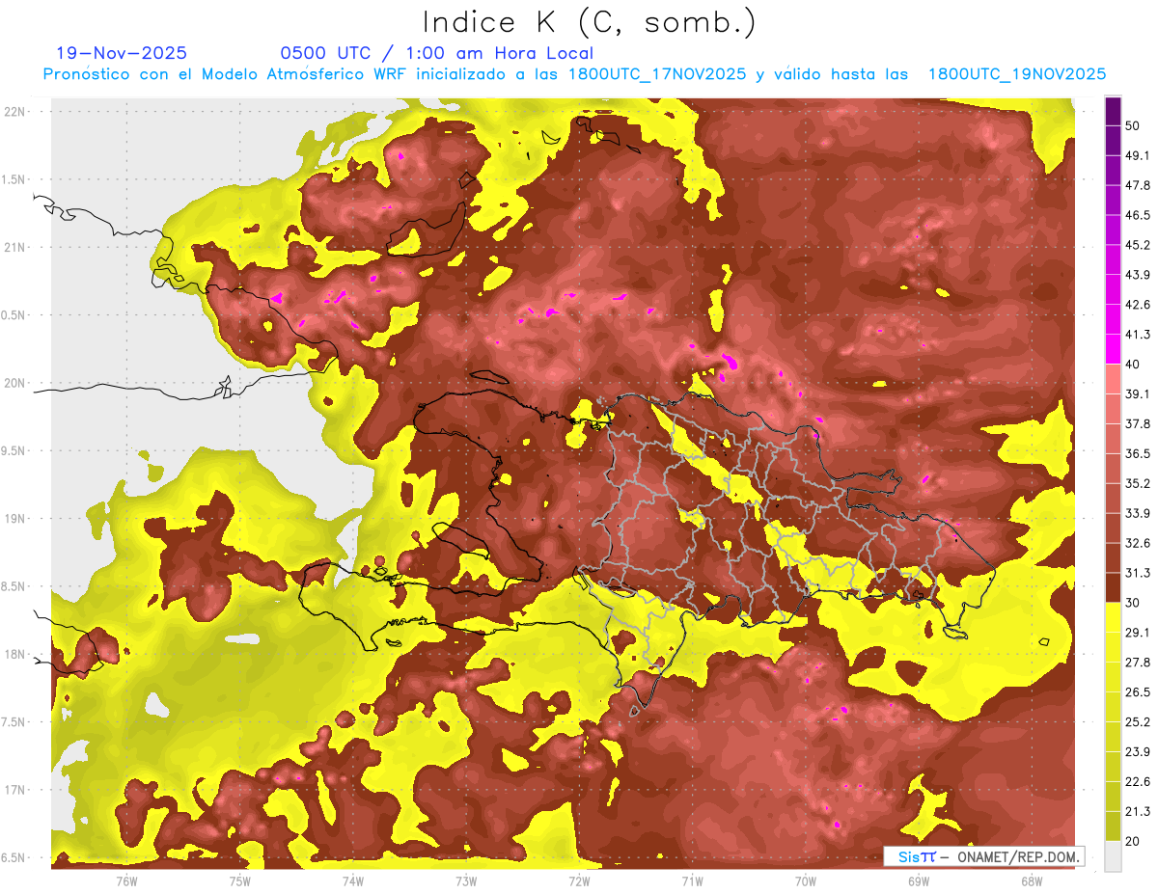The image size is (1158, 894).
Task: Click the colorbar value "33.9"
Action: [x=1137, y=513]
